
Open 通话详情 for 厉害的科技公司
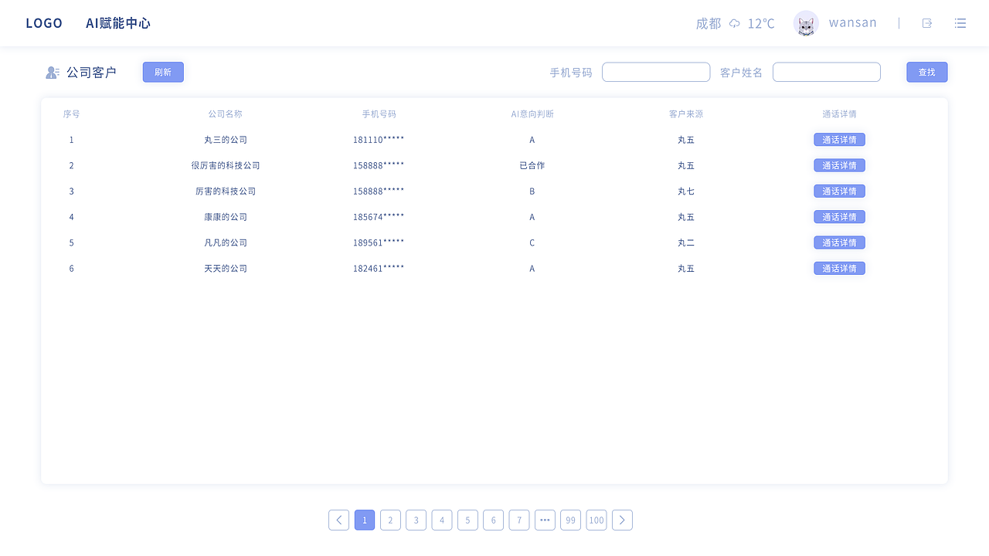[x=839, y=191]
